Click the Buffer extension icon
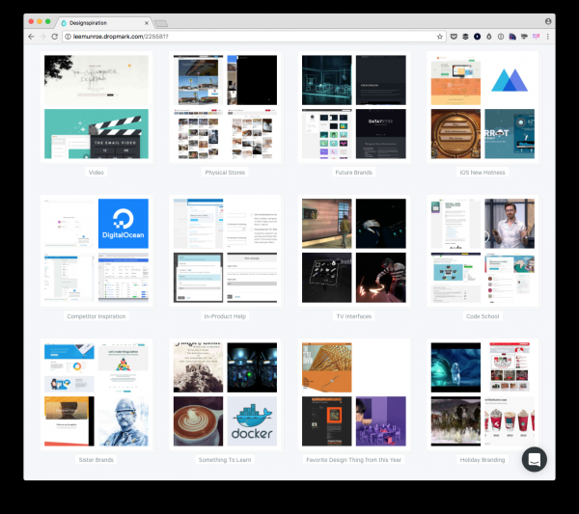Viewport: 579px width, 514px height. click(466, 36)
